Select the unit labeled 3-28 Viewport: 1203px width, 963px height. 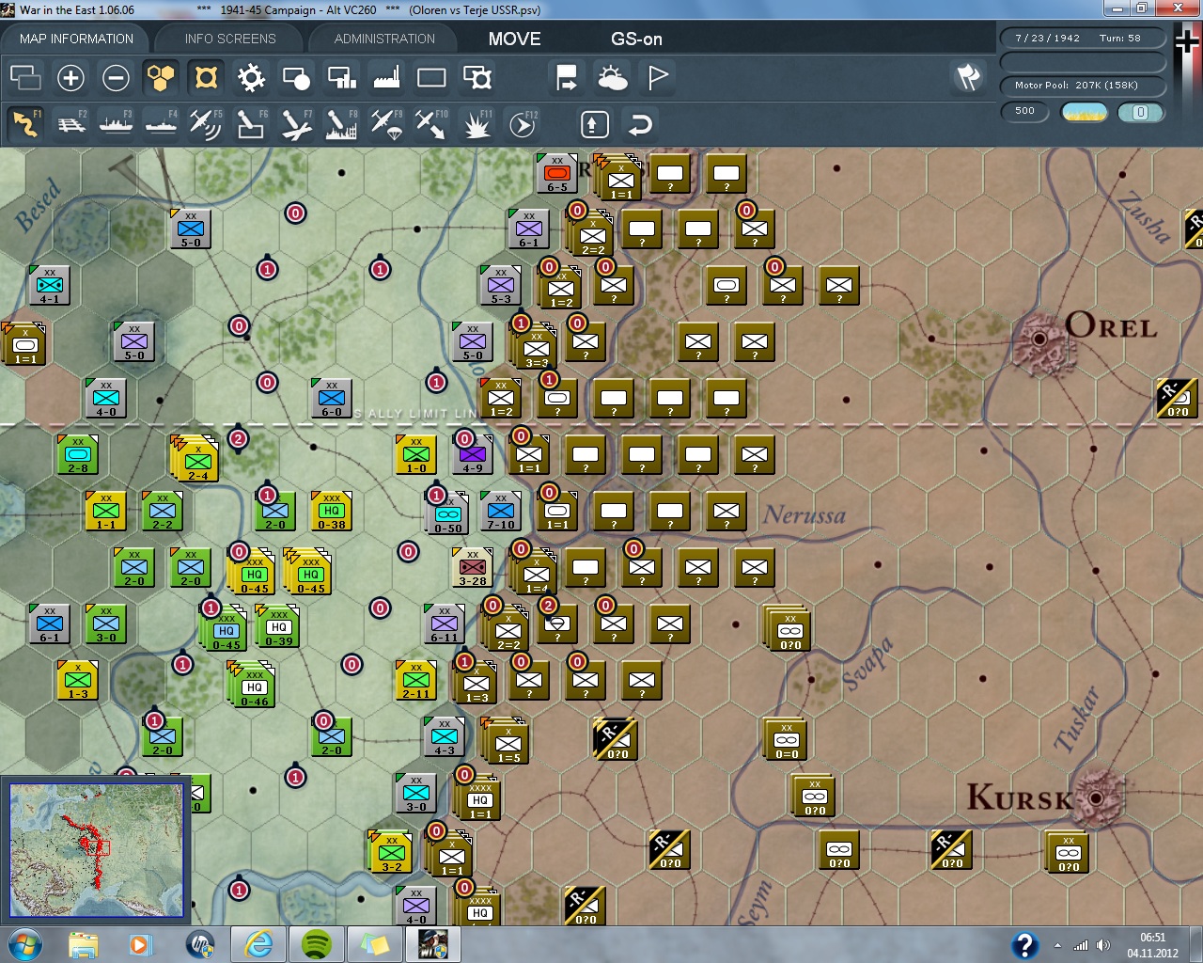tap(473, 568)
